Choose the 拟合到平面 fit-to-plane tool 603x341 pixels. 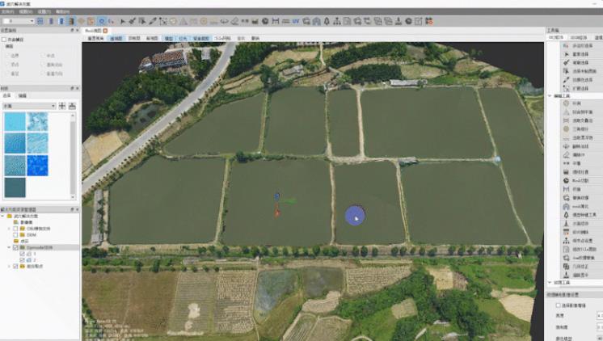coord(578,112)
